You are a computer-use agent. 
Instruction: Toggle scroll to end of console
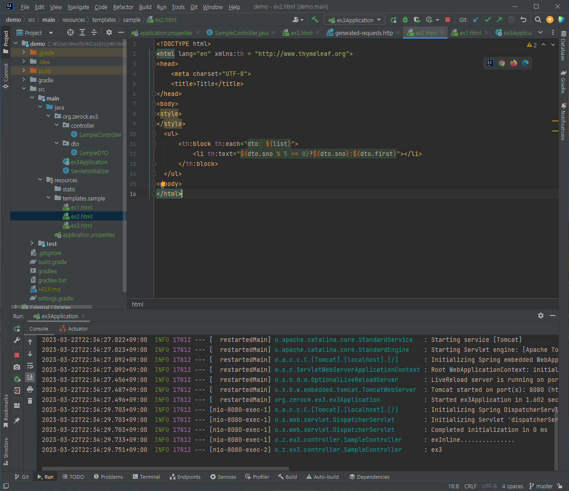pyautogui.click(x=30, y=377)
